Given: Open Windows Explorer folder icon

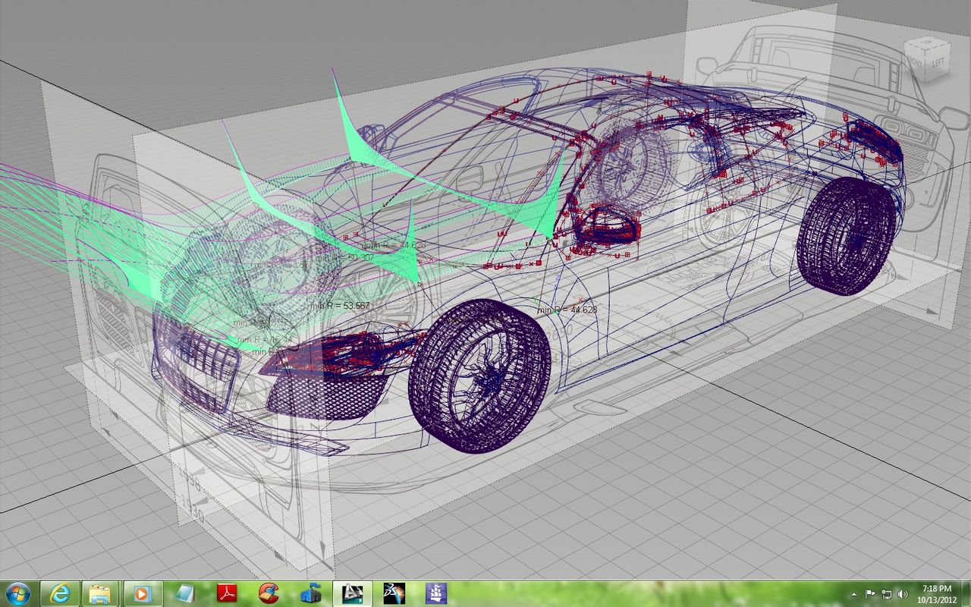Looking at the screenshot, I should 100,593.
